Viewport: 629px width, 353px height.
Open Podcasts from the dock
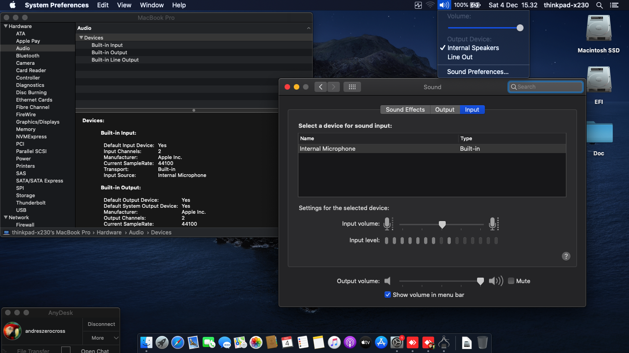coord(350,342)
